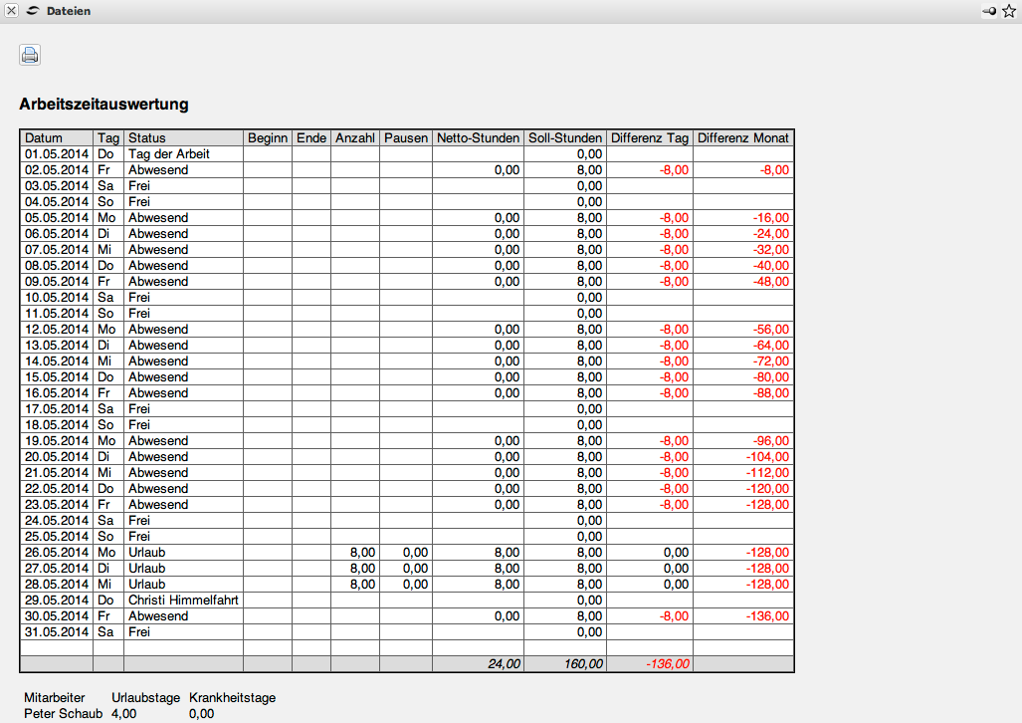Click the -136,00 total in footer row
Image resolution: width=1022 pixels, height=723 pixels.
point(667,664)
